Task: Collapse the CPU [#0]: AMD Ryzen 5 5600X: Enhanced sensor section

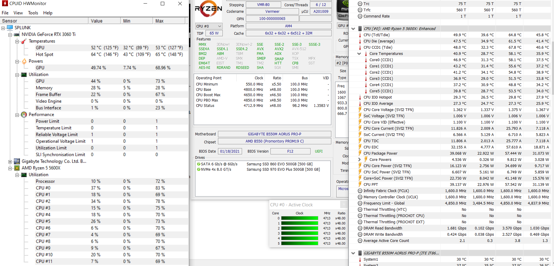Action: point(353,29)
